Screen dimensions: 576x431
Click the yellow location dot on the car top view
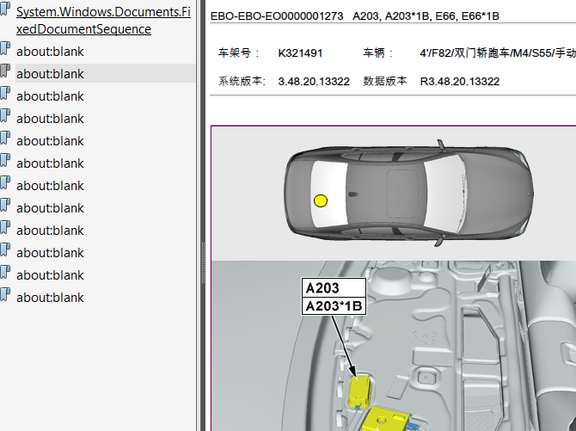[x=321, y=200]
